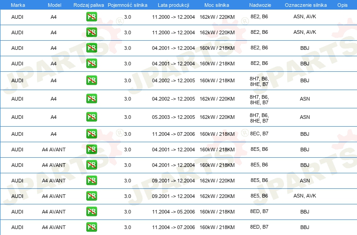357x235 pixels.
Task: Click 'BBJ' in A4 AVANT 05.2006 row
Action: (304, 212)
